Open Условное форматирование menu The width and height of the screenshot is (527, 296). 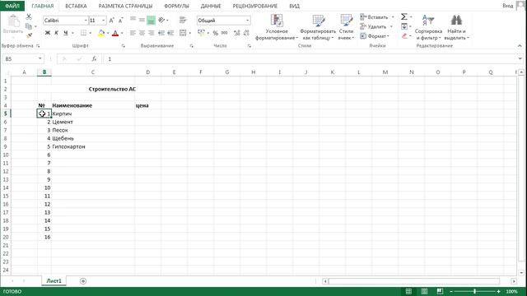[x=277, y=27]
